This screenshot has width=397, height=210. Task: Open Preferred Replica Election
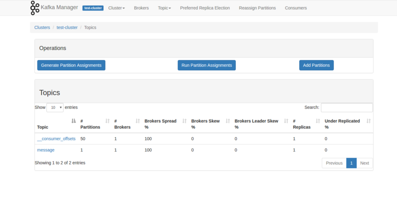(x=205, y=8)
